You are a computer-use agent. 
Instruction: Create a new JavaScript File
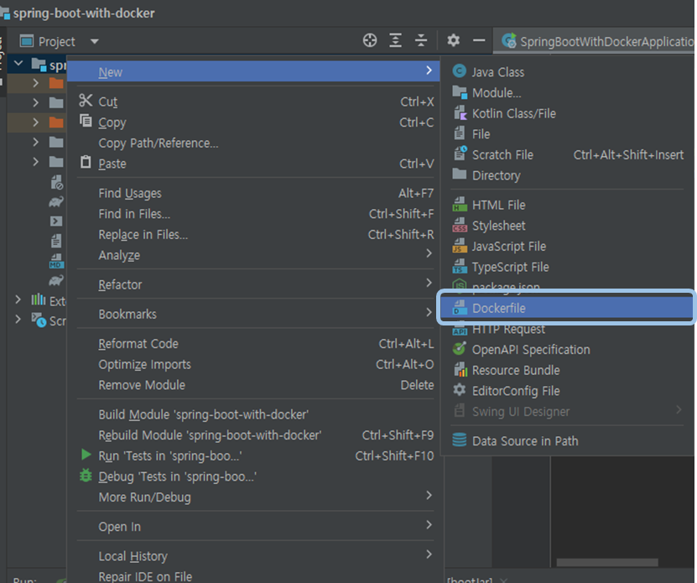[567, 246]
